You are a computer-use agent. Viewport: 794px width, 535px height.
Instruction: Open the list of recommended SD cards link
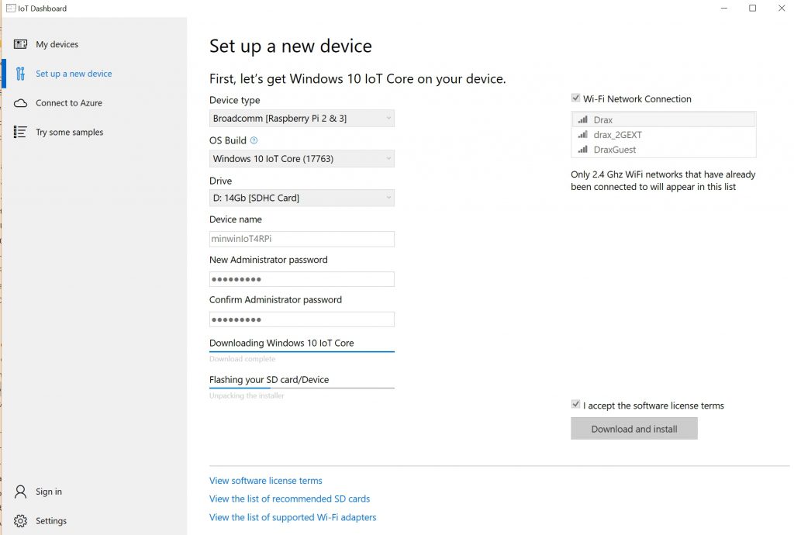(289, 499)
